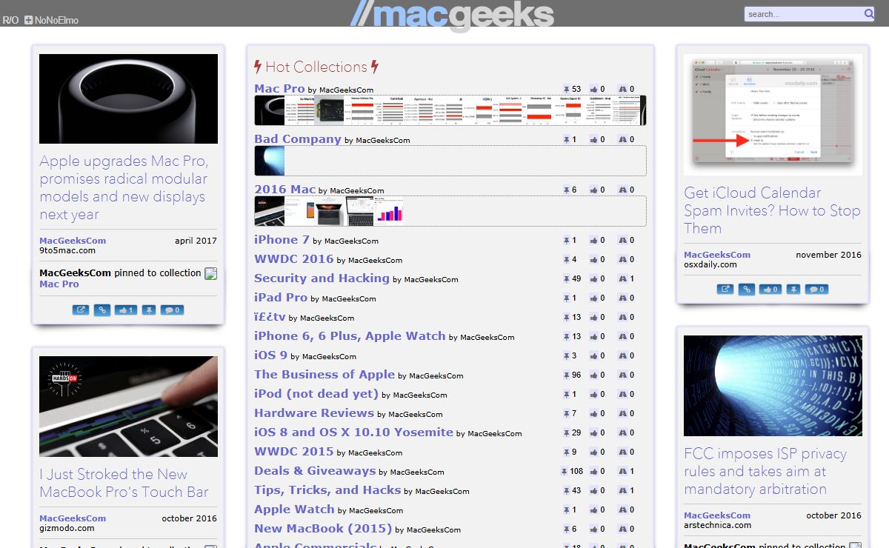Open the Hardware Reviews collection
The height and width of the screenshot is (548, 889).
point(314,412)
